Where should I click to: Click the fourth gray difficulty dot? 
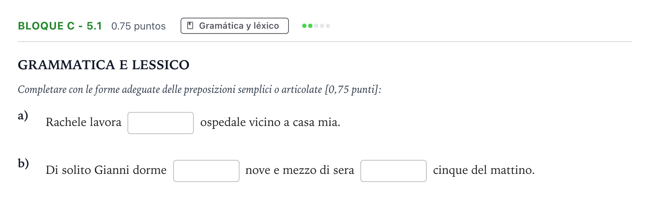(322, 26)
